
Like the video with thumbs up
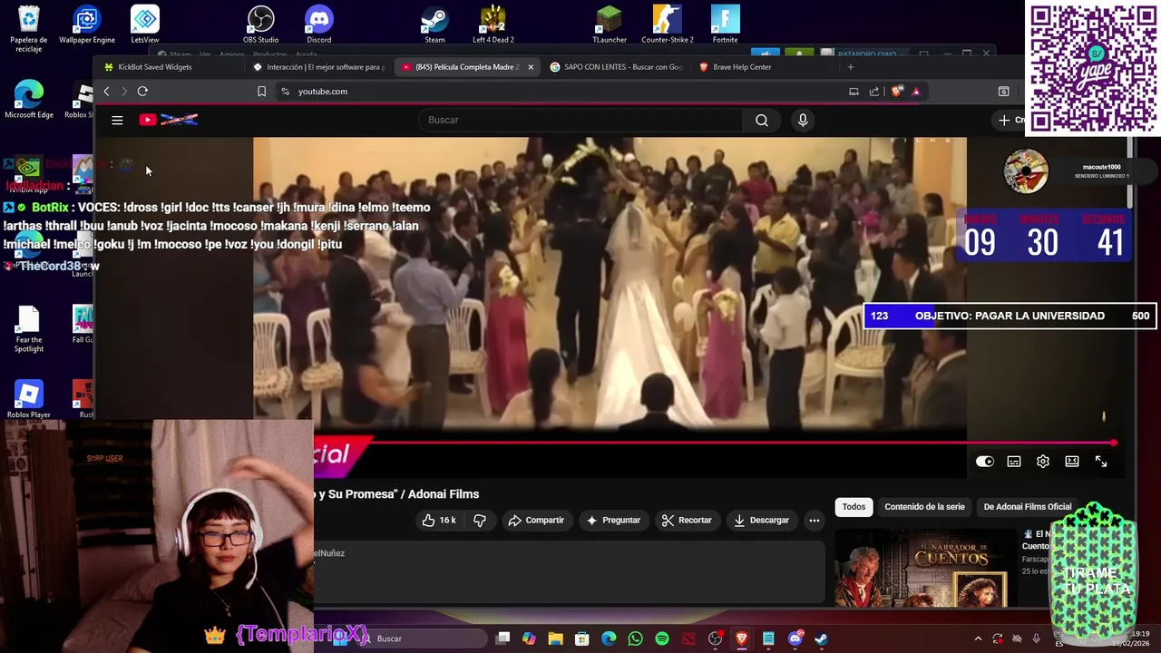440,520
